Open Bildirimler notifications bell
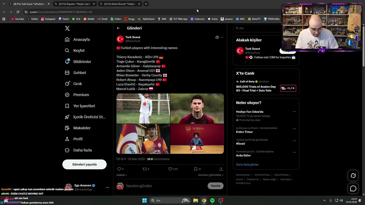 pyautogui.click(x=78, y=61)
